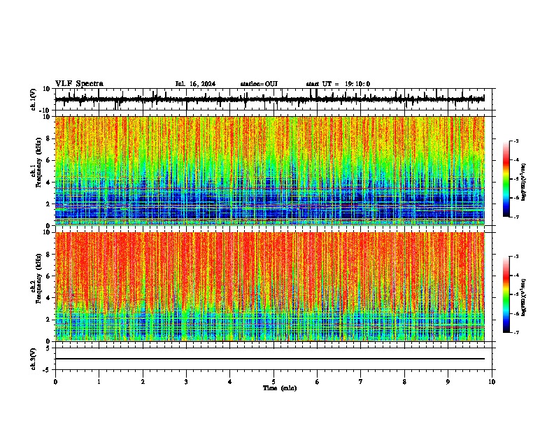
Task: Click the "-7" label on ch.1 colorbar
Action: click(x=516, y=217)
